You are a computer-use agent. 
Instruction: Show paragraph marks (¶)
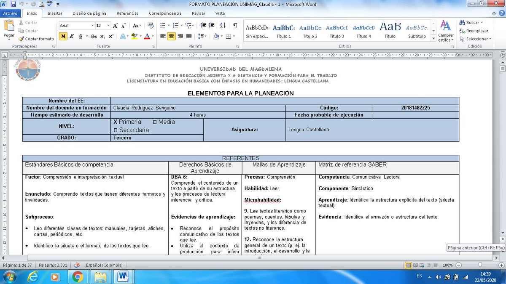(235, 26)
